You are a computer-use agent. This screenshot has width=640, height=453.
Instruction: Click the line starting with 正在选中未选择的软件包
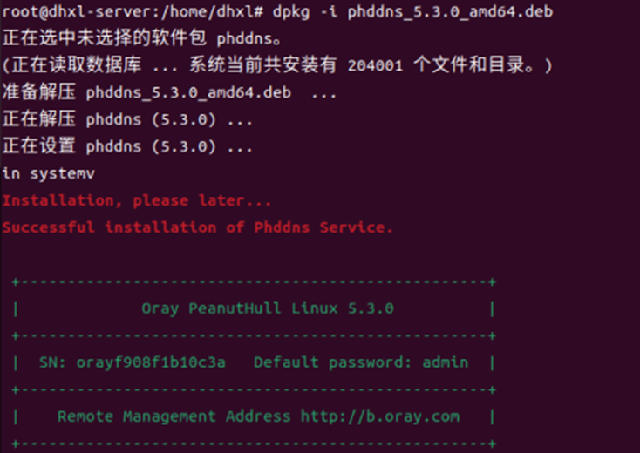[148, 39]
